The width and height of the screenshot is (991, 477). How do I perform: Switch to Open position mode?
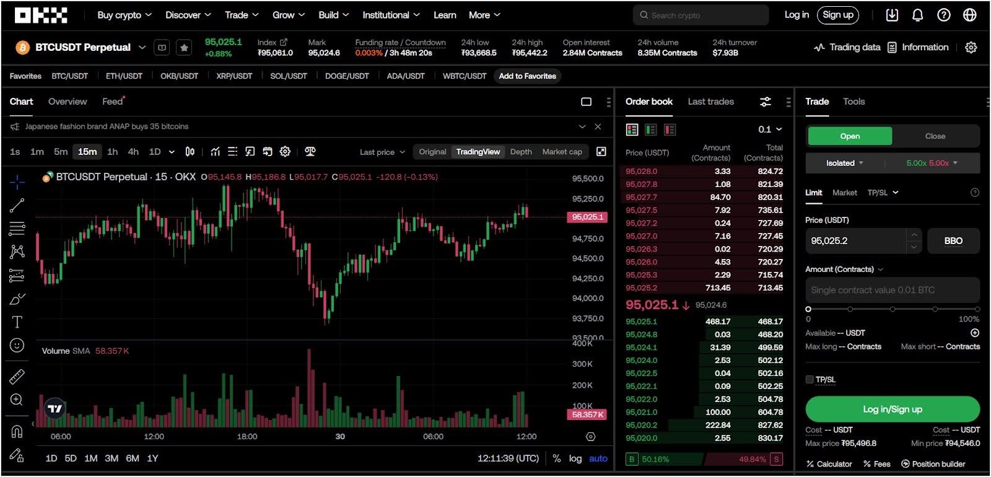tap(850, 136)
